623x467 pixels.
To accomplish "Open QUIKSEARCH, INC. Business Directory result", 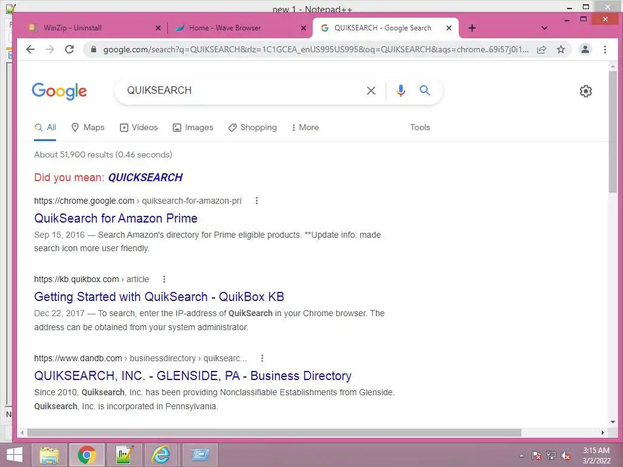I will pyautogui.click(x=193, y=376).
